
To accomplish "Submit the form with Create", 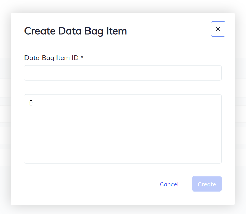I will [207, 184].
